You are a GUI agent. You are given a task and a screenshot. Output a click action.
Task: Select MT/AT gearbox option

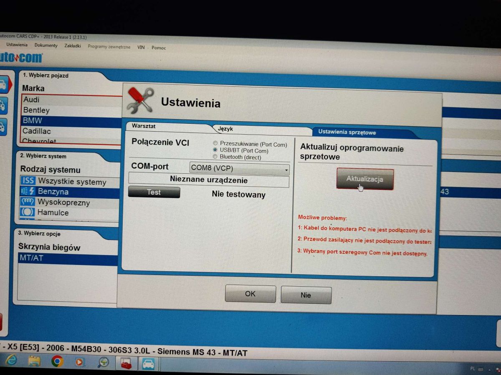click(x=68, y=259)
